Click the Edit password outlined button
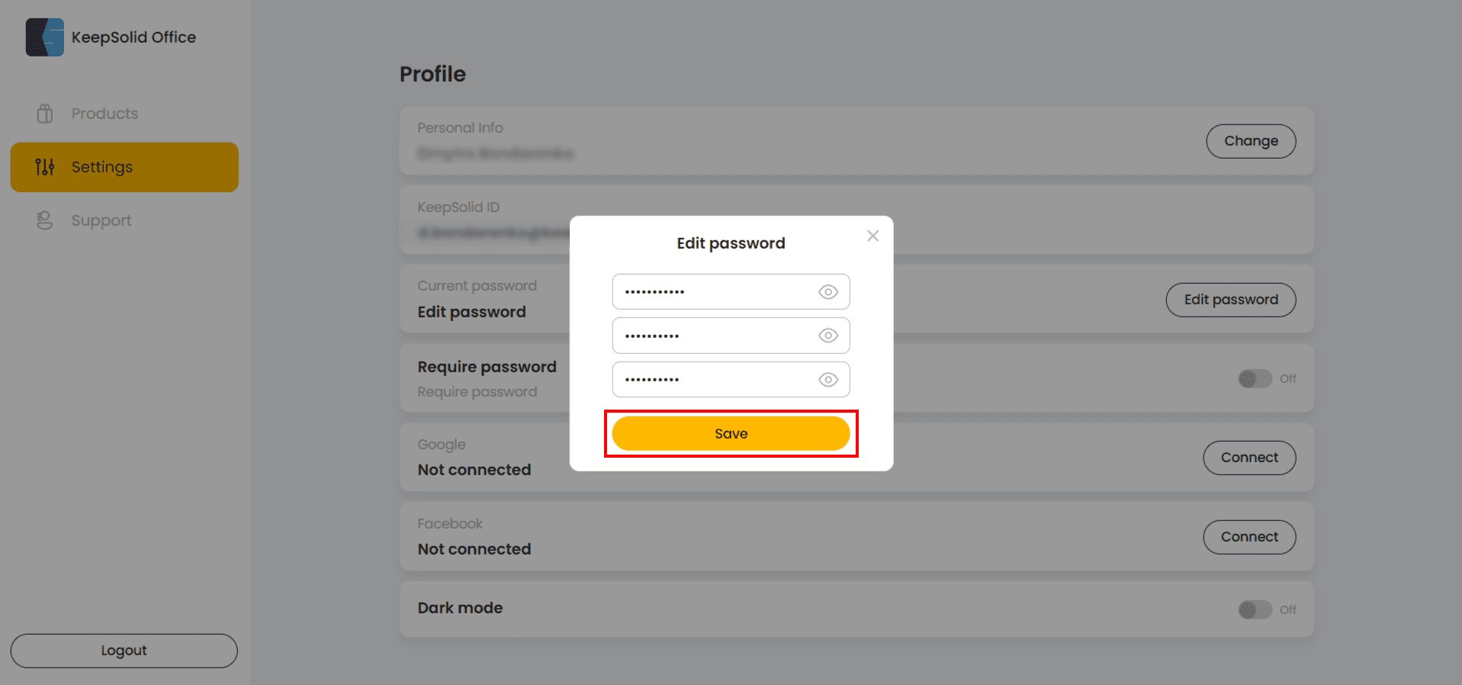Screen dimensions: 1462x685 click(x=1230, y=300)
